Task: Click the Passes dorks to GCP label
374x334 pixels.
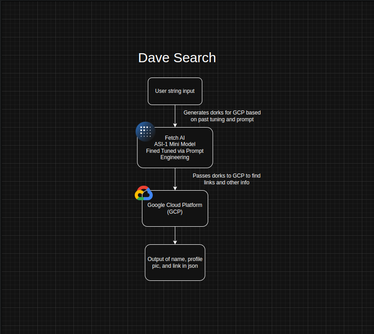Action: [227, 179]
